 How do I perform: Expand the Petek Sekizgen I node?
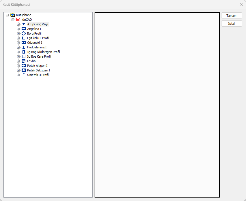click(18, 70)
